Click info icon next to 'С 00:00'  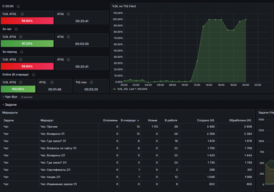click(18, 7)
